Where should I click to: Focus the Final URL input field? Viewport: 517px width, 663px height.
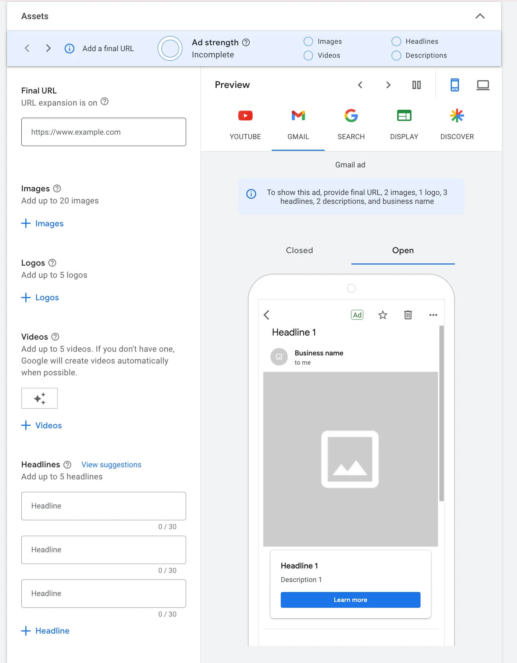(104, 132)
